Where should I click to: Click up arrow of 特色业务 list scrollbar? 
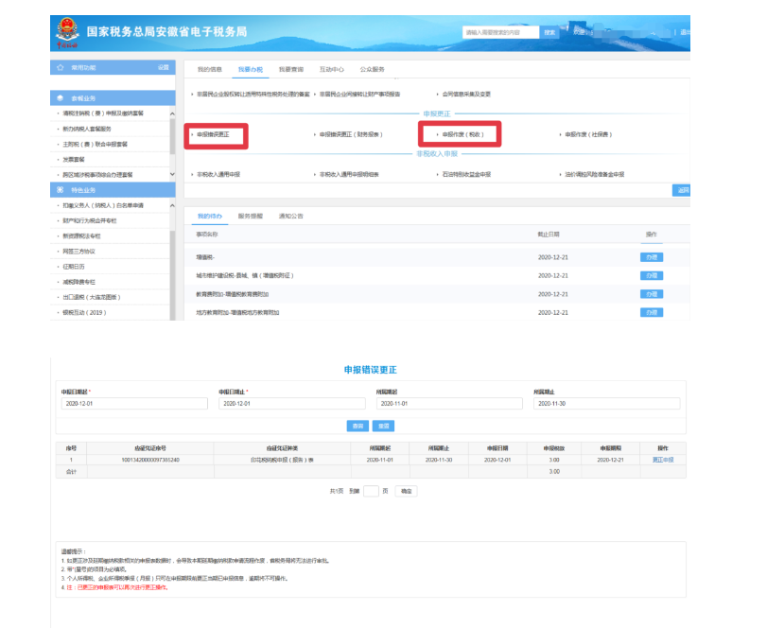pyautogui.click(x=172, y=205)
